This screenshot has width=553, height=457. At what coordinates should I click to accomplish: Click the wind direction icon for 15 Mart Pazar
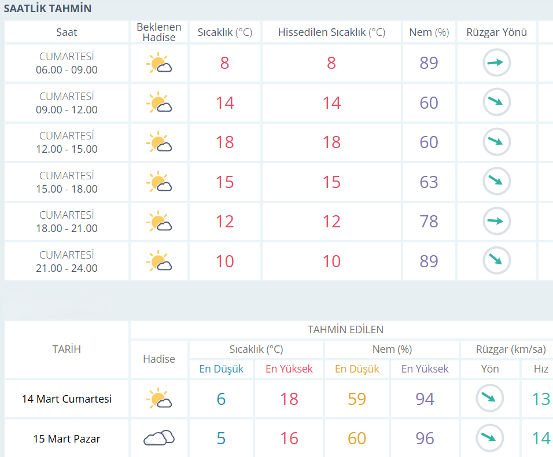tap(489, 438)
